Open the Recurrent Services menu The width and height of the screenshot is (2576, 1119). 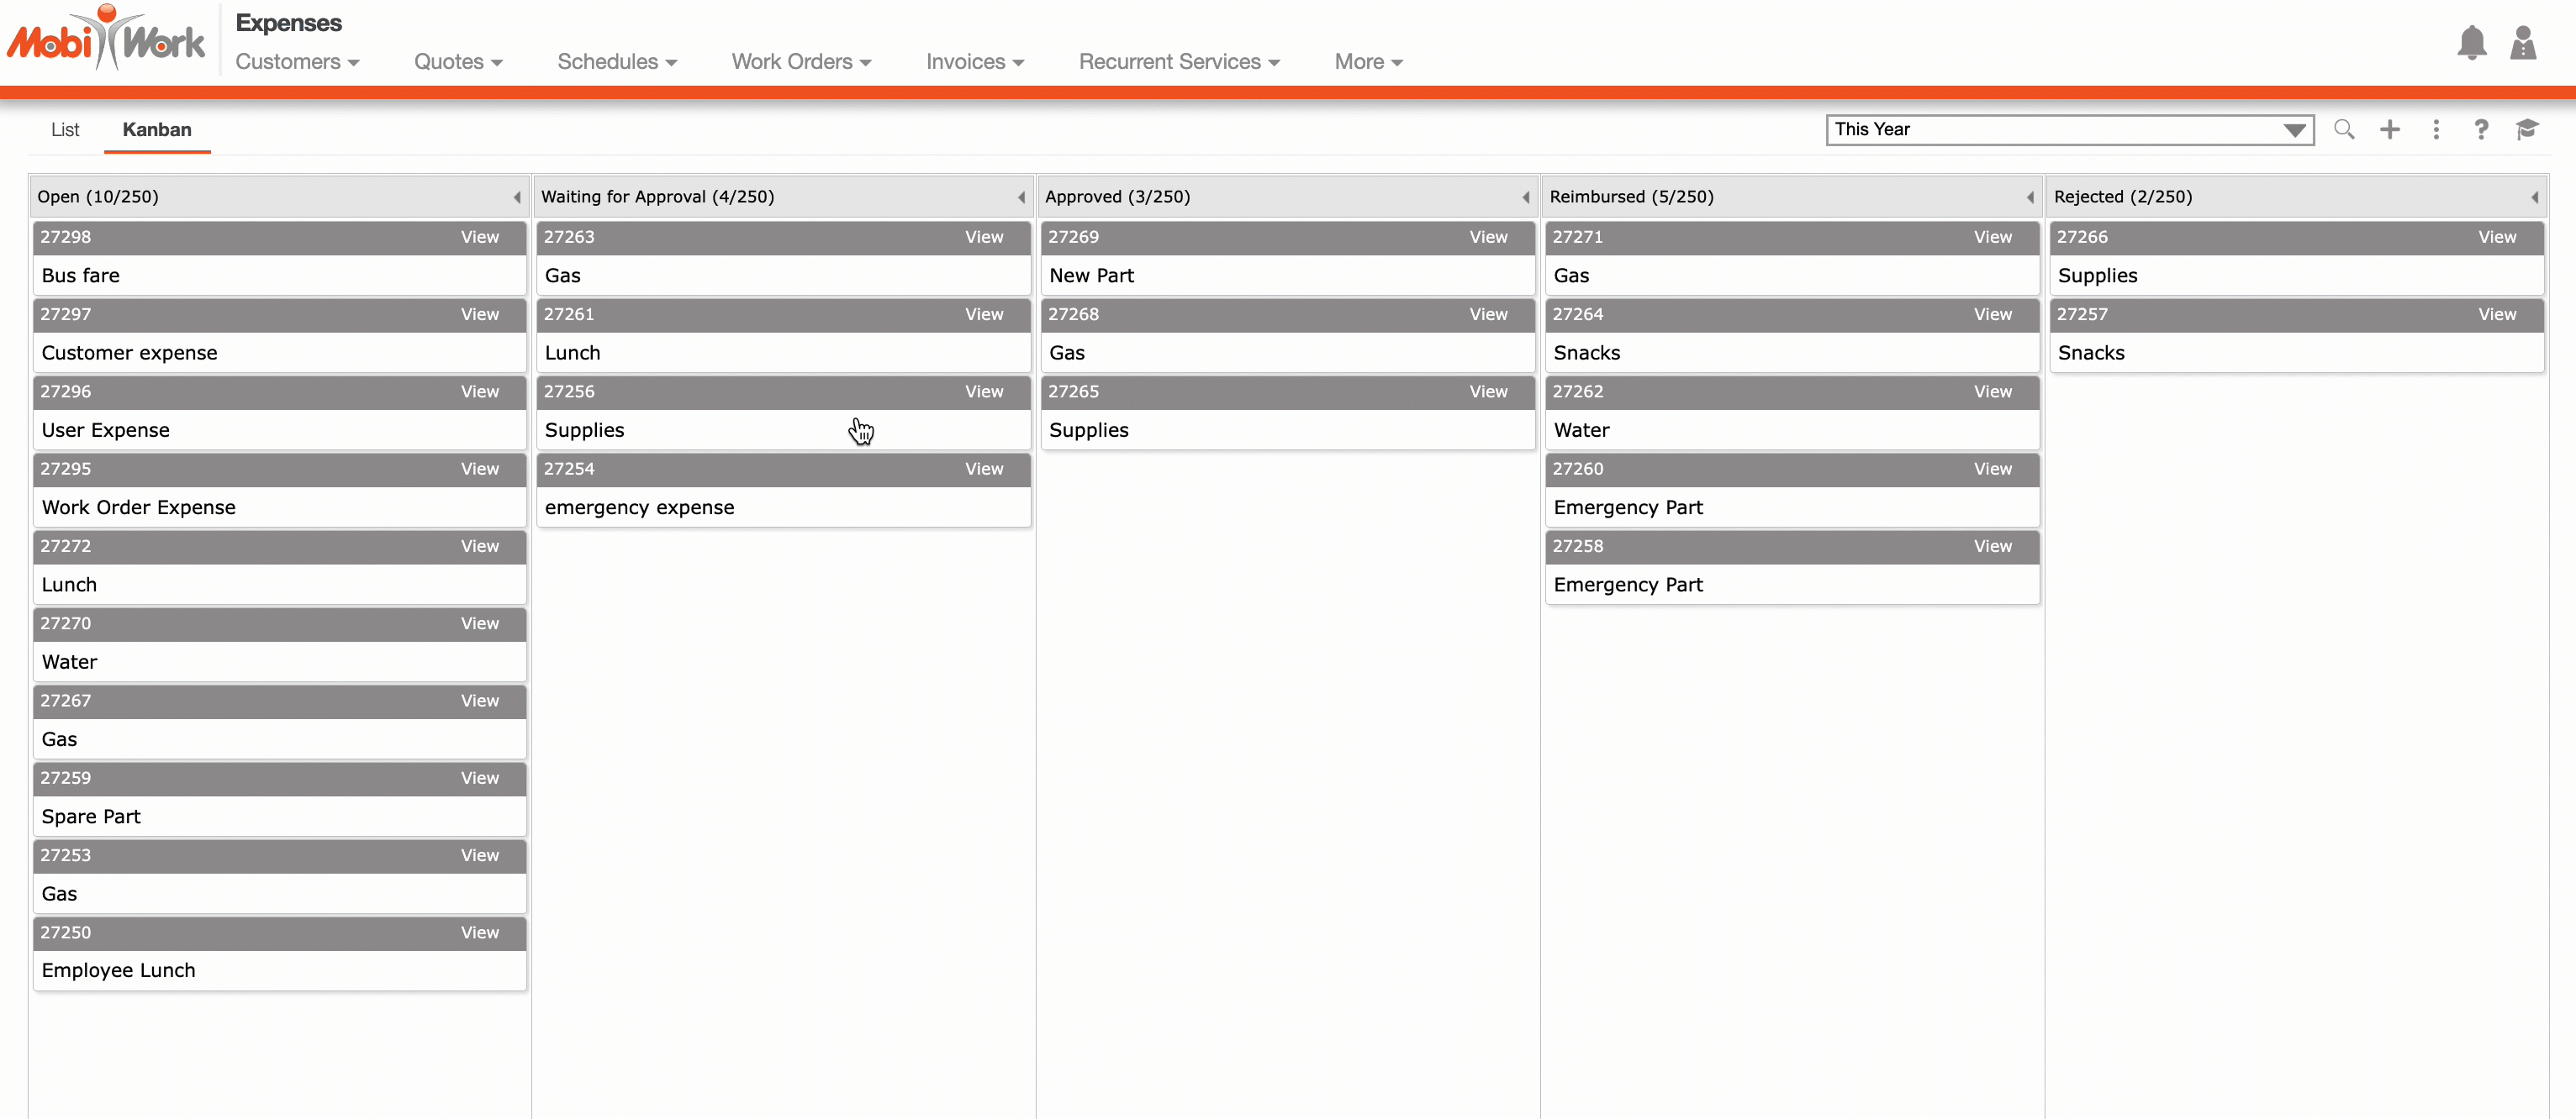pos(1178,62)
